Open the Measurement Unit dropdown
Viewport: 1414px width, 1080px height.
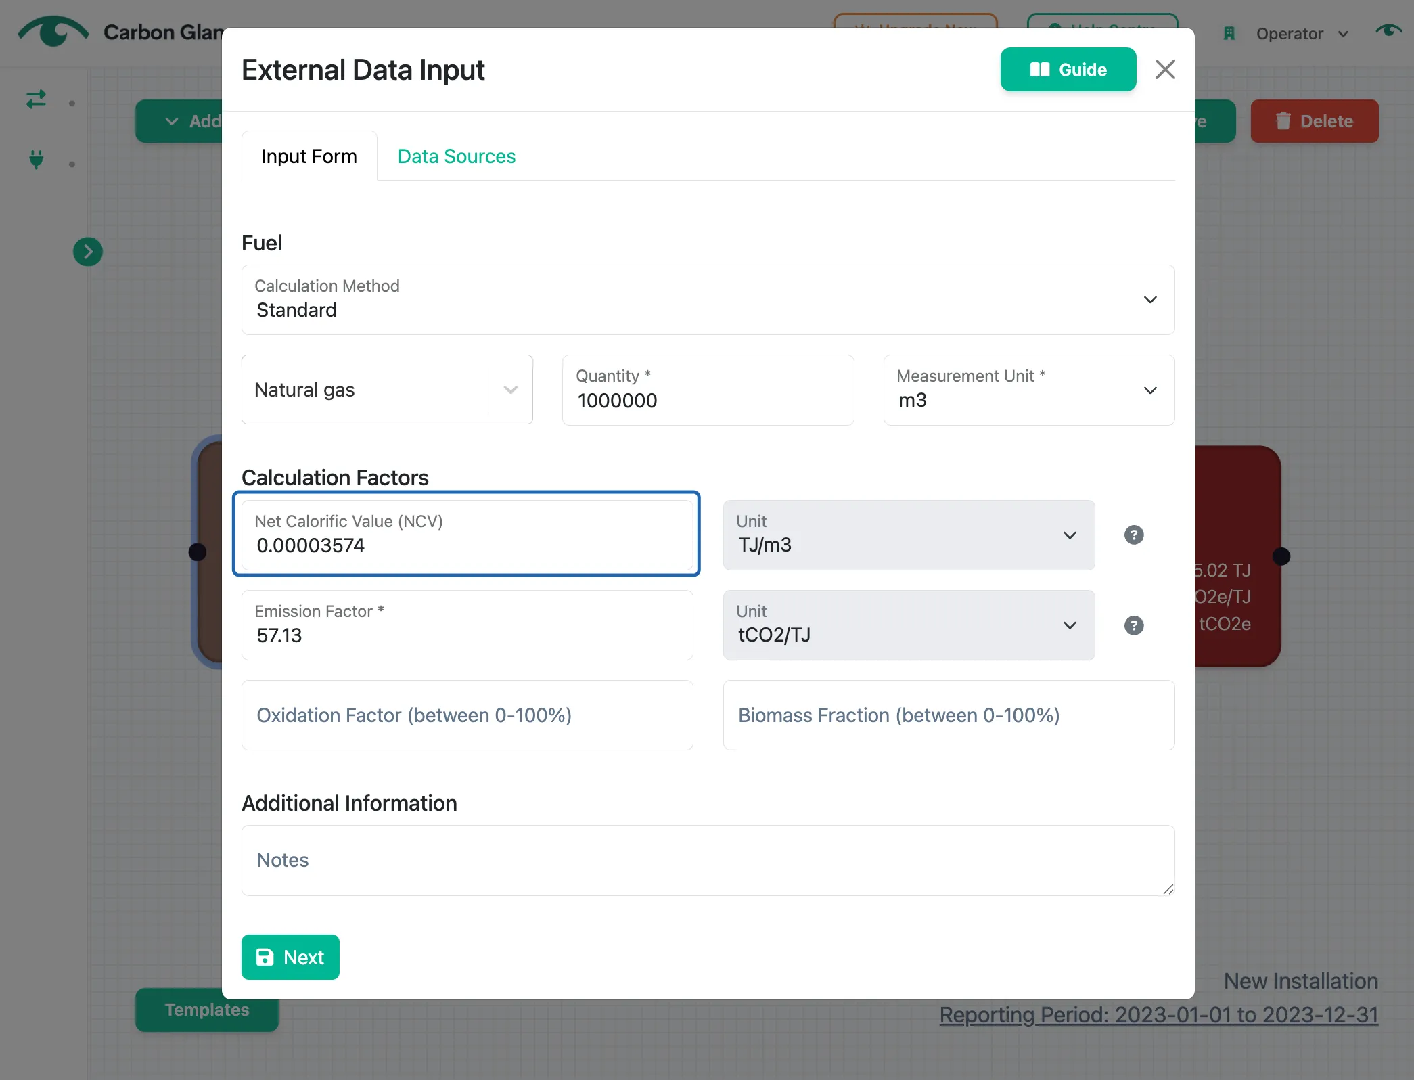tap(1028, 390)
